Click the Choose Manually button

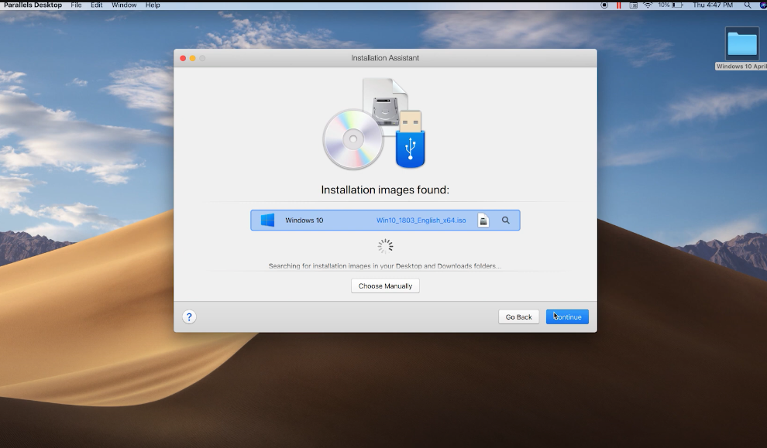[385, 286]
